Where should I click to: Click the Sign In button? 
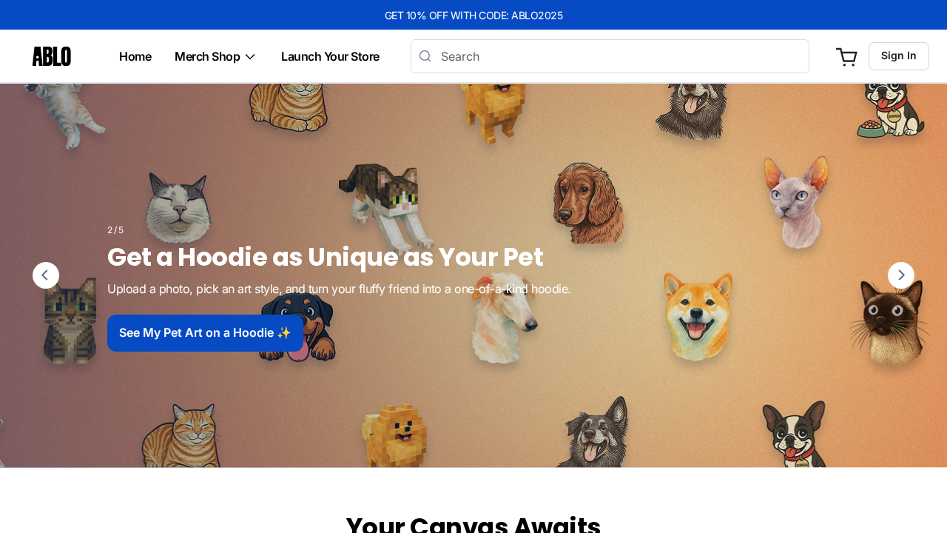(x=899, y=56)
